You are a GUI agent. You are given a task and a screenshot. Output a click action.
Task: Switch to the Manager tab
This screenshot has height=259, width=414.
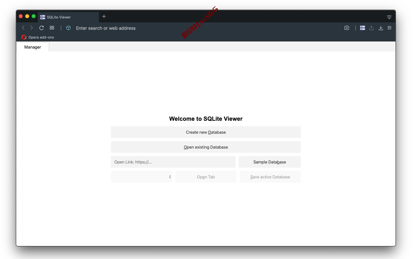coord(33,47)
